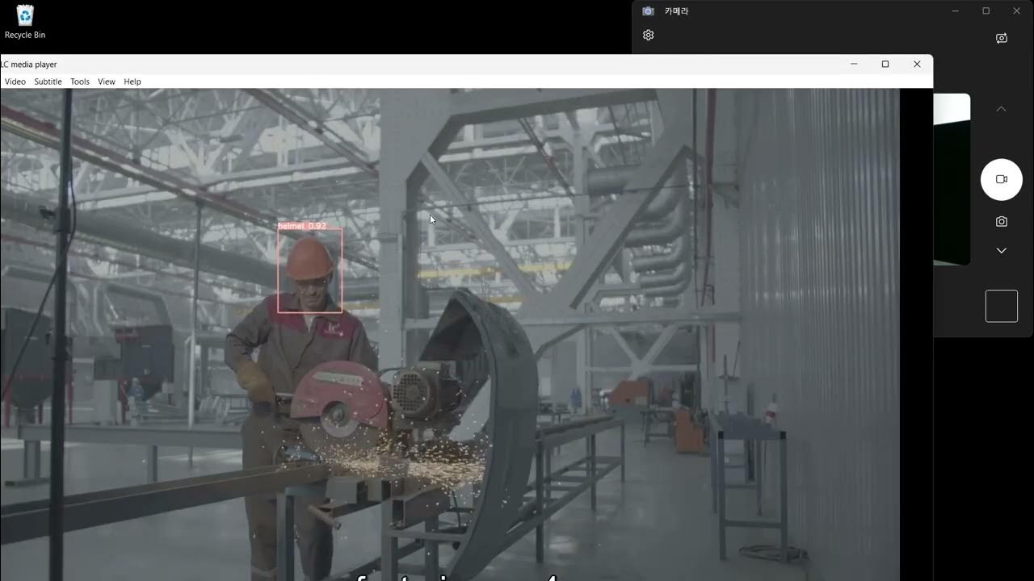Click the up chevron in Camera mode list
This screenshot has width=1034, height=581.
click(x=1001, y=109)
